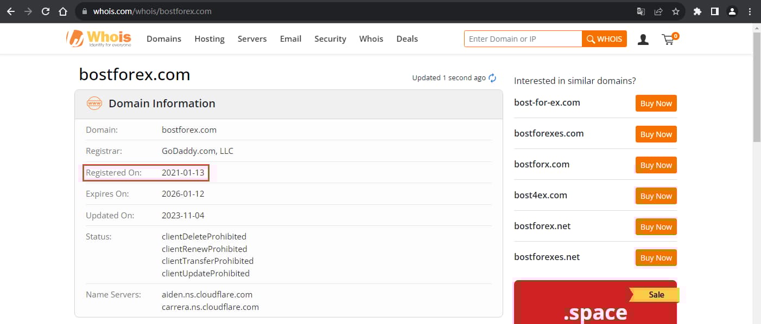Buy Now for bost-for-ex.com

656,103
